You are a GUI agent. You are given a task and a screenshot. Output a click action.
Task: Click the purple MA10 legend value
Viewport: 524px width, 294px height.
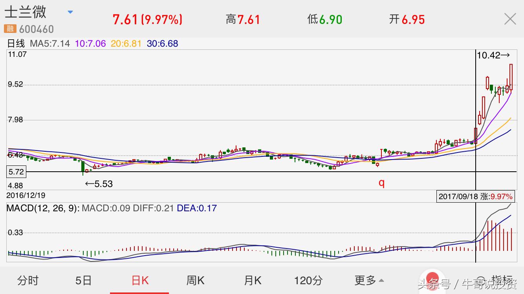tap(90, 44)
